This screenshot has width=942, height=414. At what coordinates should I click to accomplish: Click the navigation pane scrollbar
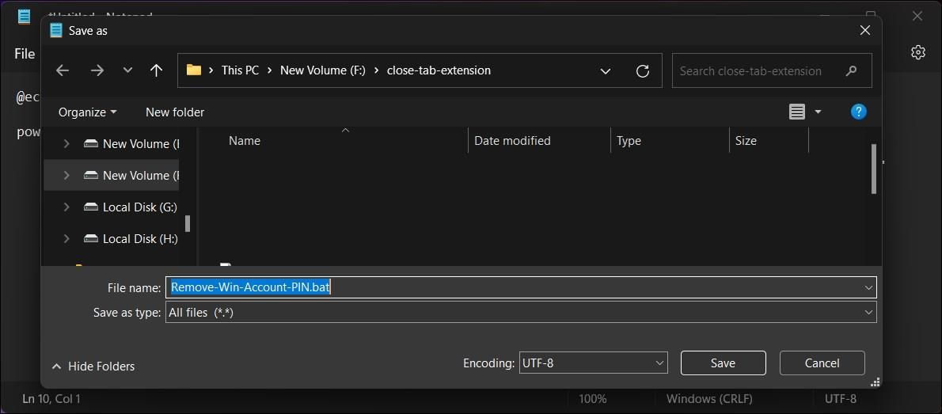pos(188,223)
